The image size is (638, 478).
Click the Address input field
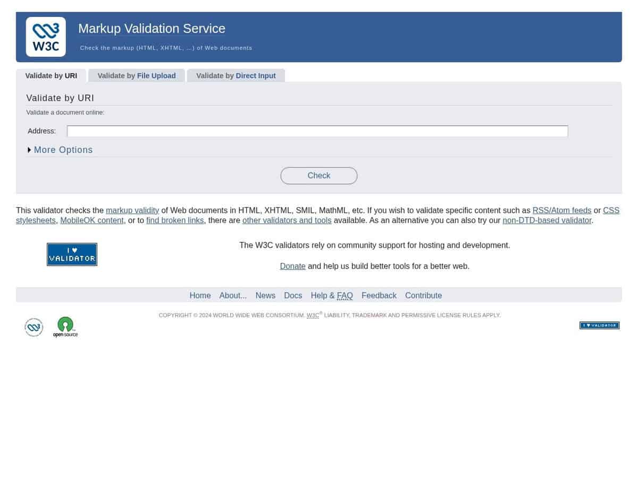[317, 131]
